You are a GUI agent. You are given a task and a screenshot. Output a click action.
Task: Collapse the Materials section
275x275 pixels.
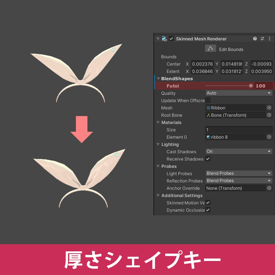coord(158,122)
